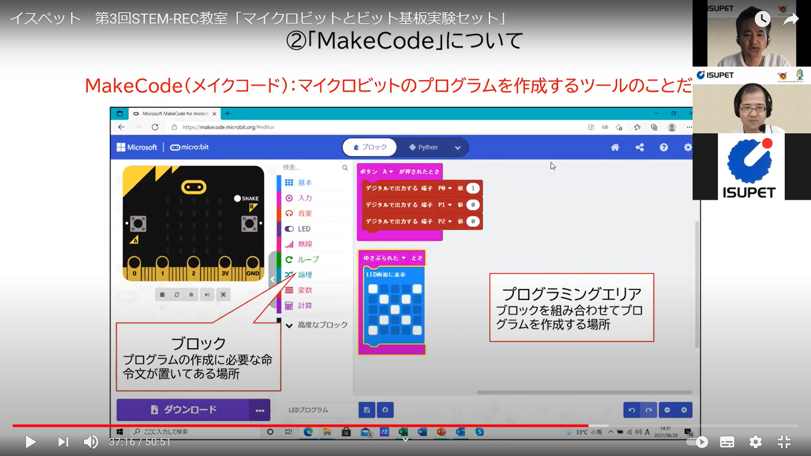
Task: Zoom out the workspace
Action: [667, 410]
